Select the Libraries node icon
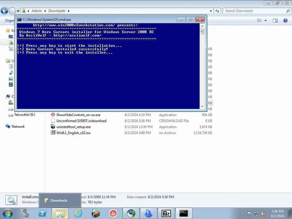292x219 pixels. (8, 60)
